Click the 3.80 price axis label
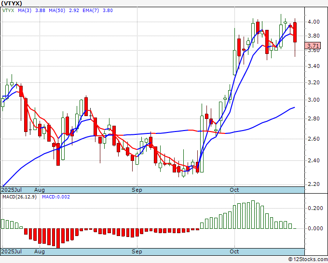The width and height of the screenshot is (328, 263). 314,36
